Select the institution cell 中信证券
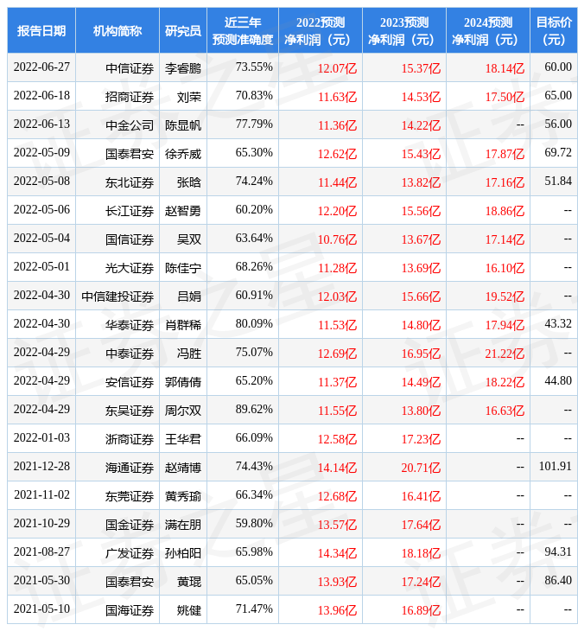 130,68
